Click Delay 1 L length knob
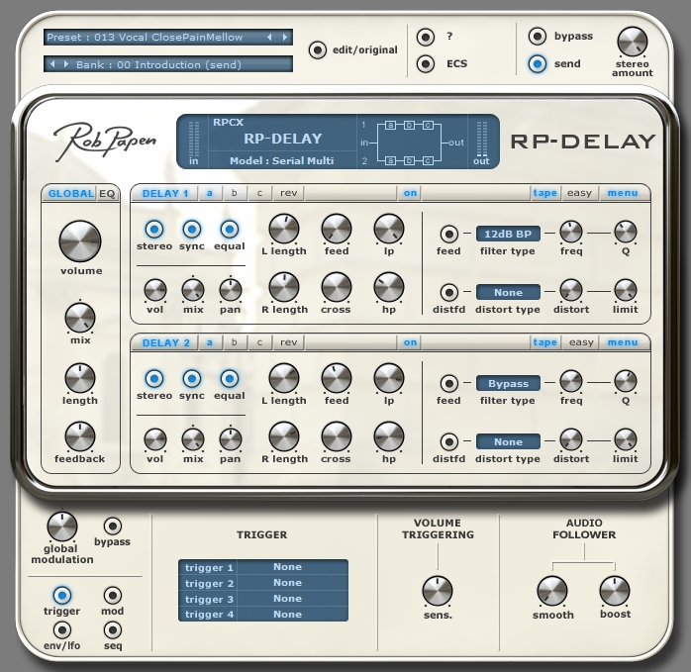The image size is (691, 672). coord(284,230)
